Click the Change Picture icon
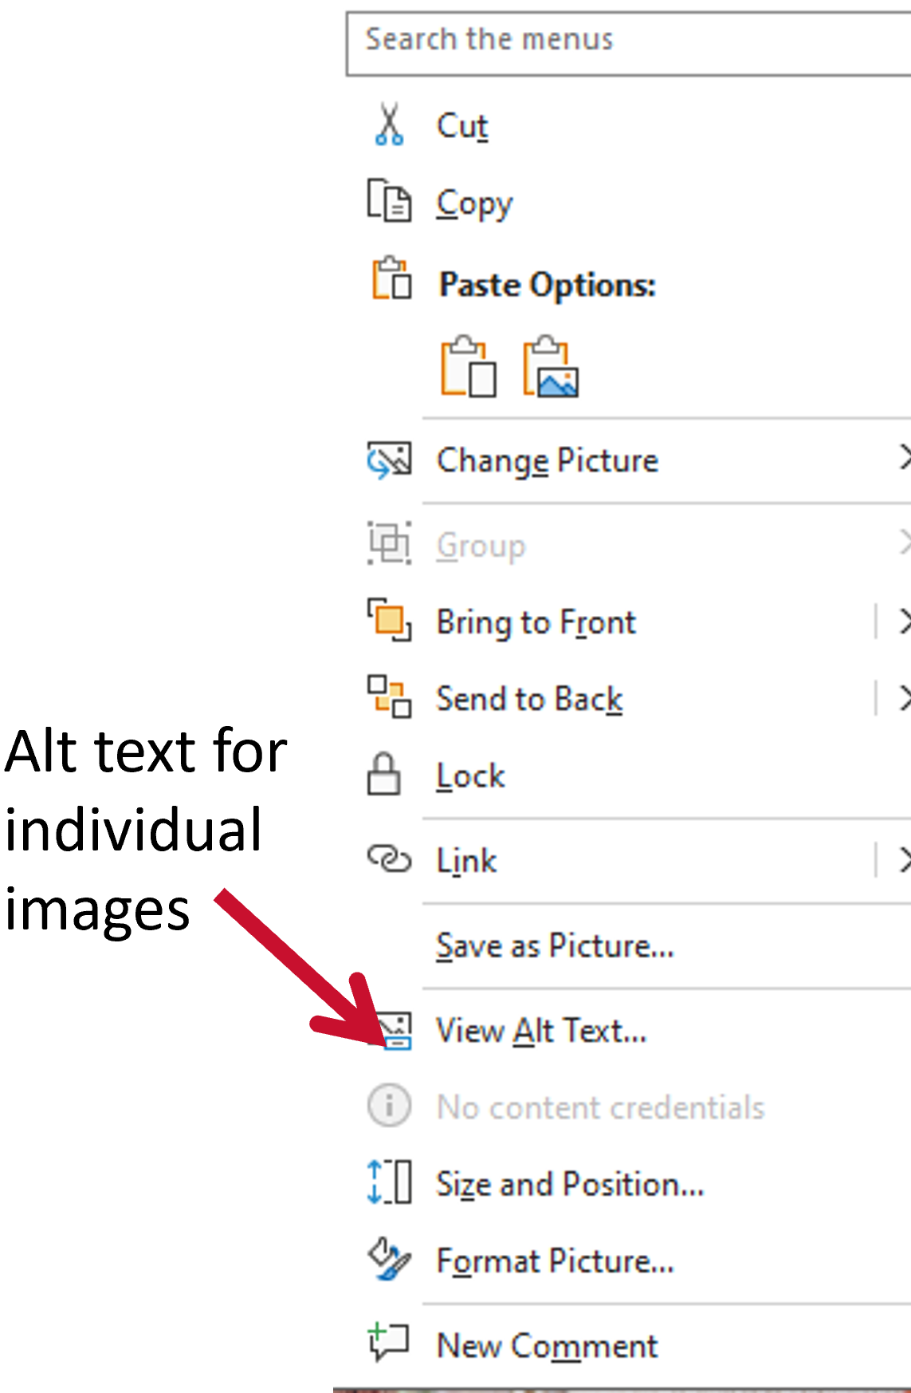The image size is (911, 1393). [x=388, y=460]
